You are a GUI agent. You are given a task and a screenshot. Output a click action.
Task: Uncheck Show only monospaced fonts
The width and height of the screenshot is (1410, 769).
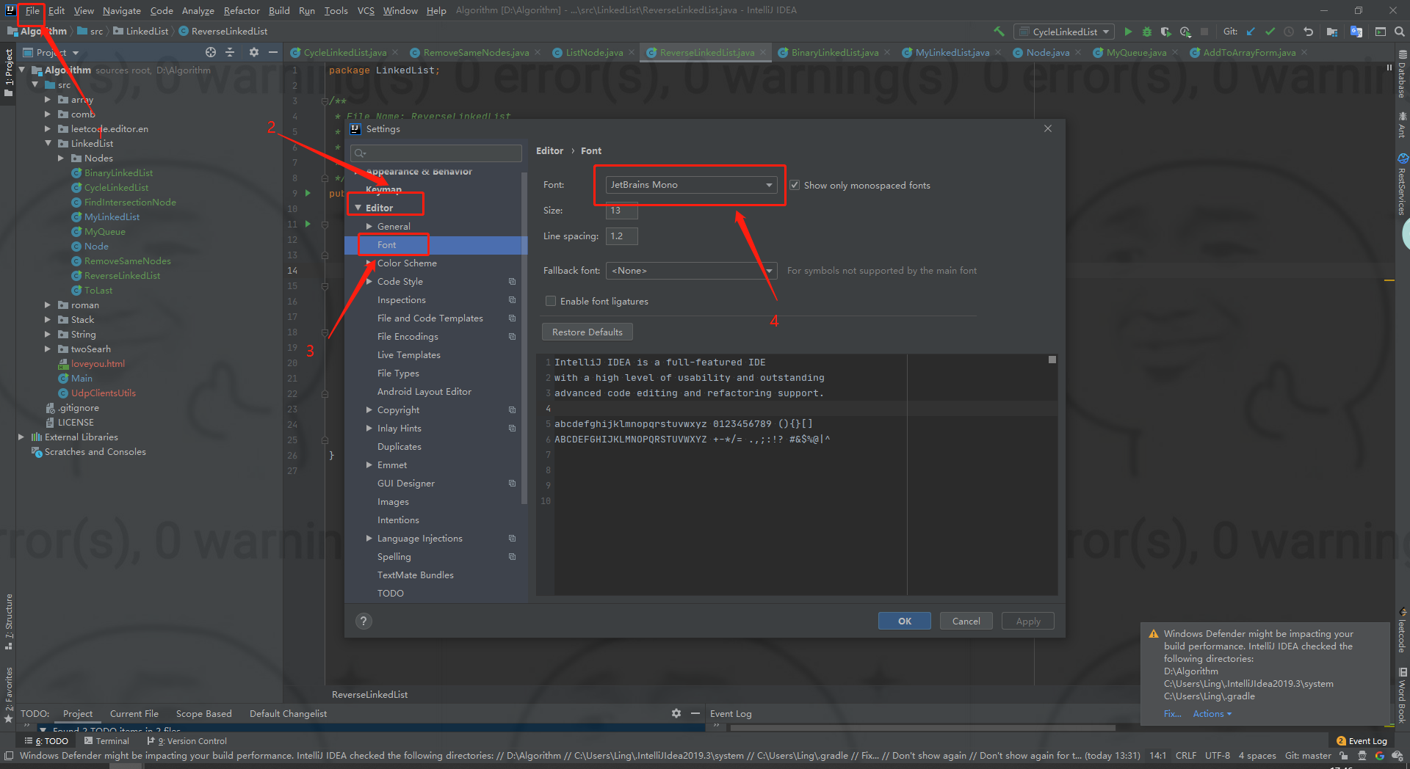tap(795, 185)
